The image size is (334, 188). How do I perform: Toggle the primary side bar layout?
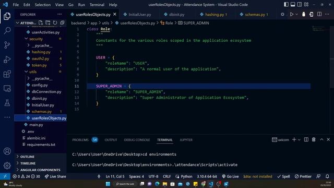pyautogui.click(x=286, y=5)
